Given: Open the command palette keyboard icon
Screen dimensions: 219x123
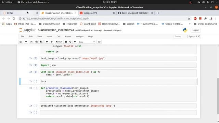Looking at the screenshot, I should pyautogui.click(x=99, y=42).
